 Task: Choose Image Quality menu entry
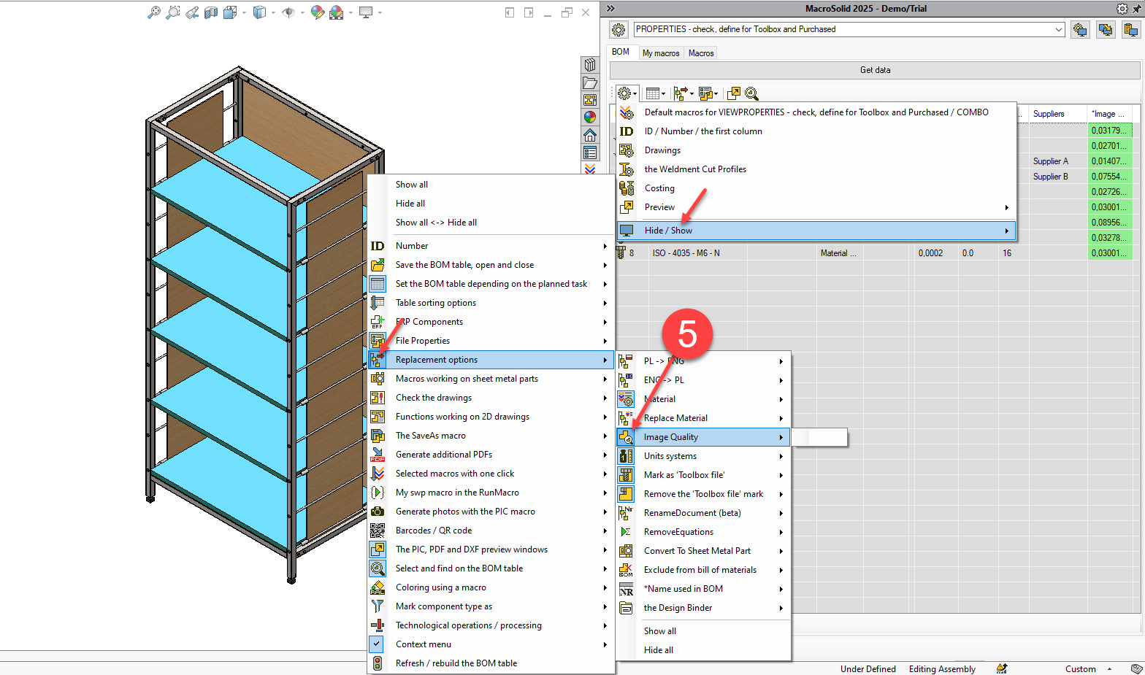coord(703,437)
